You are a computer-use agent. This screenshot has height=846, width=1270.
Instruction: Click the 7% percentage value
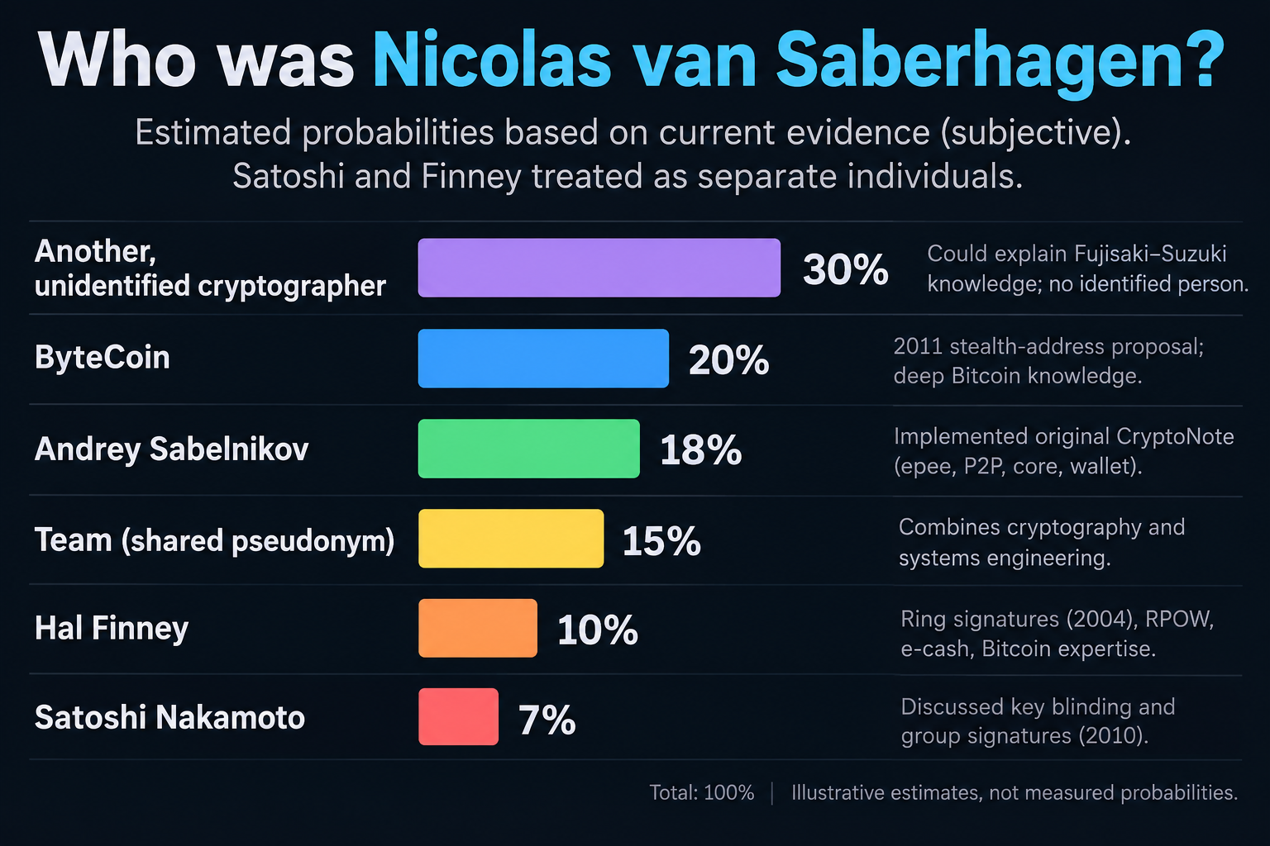(x=547, y=720)
